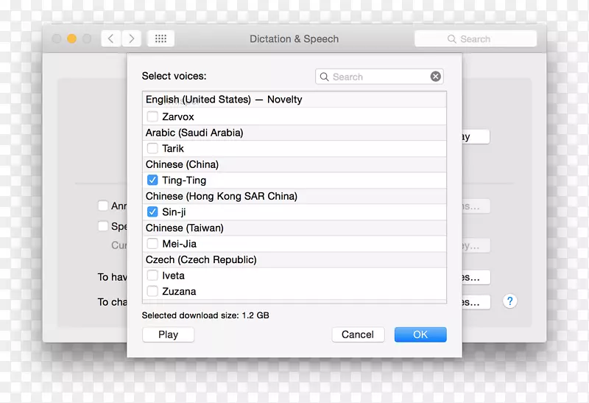Select the Zuzana voice name
Screen dimensions: 589x403
click(179, 291)
